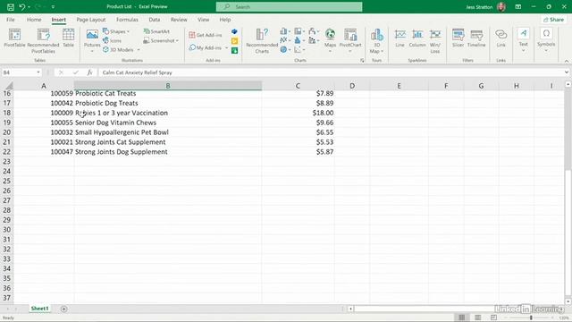
Task: Open the Symbols group dropdown
Action: (546, 40)
